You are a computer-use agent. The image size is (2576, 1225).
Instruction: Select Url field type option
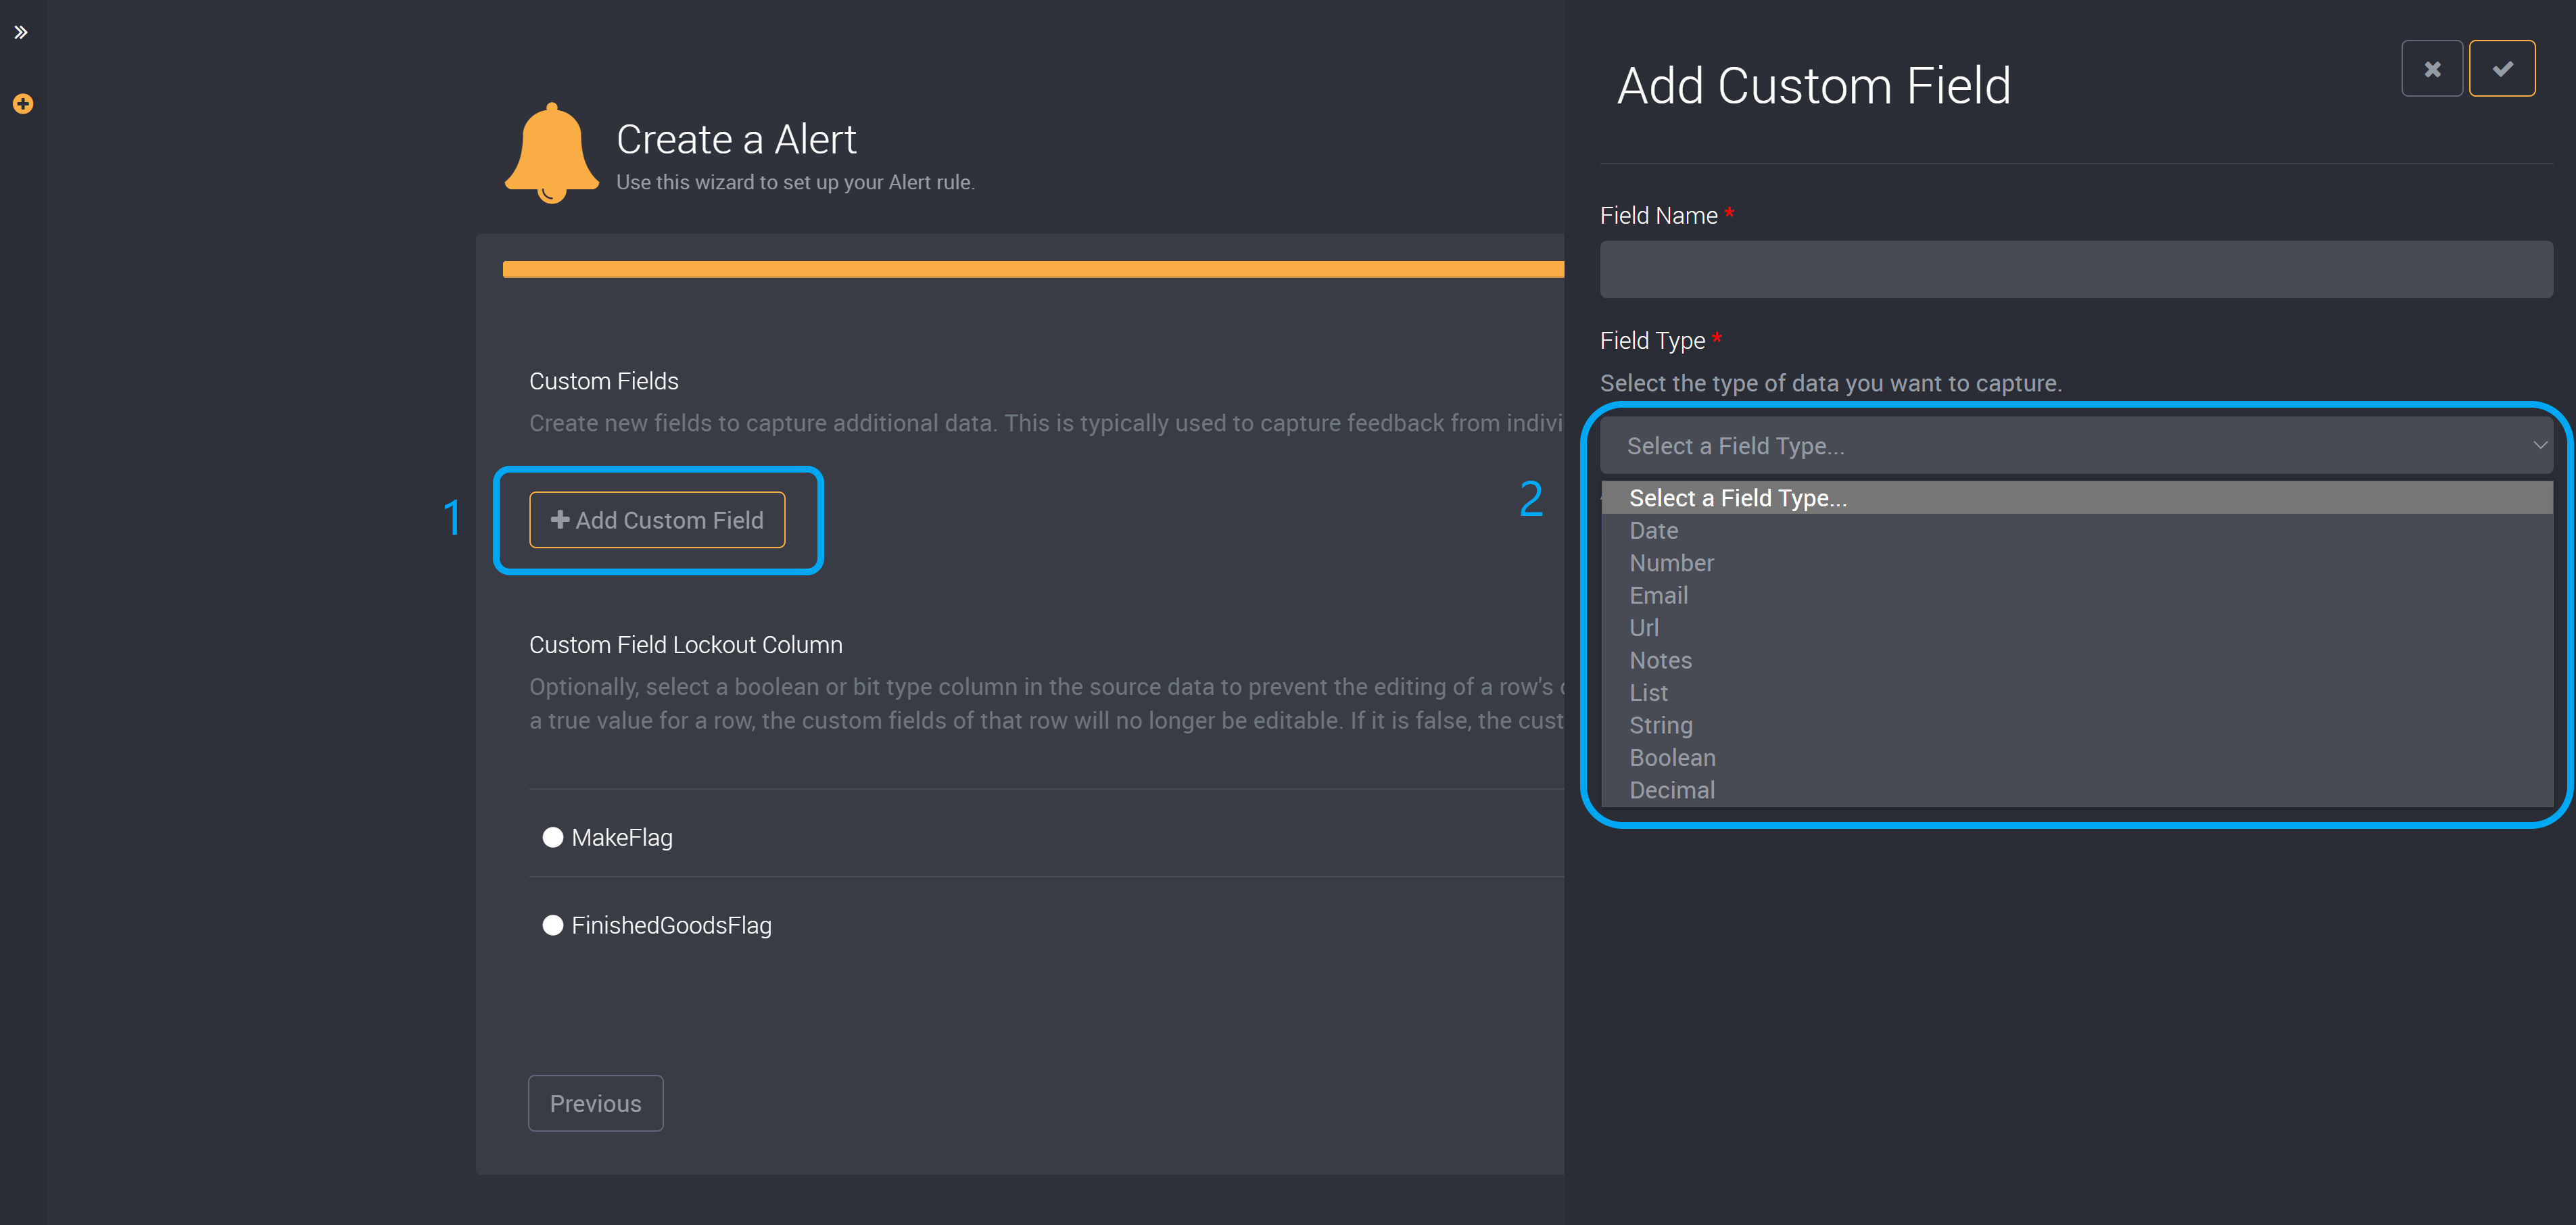(x=2076, y=628)
